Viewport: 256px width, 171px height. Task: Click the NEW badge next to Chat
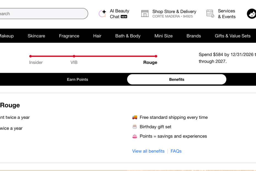coord(124,17)
